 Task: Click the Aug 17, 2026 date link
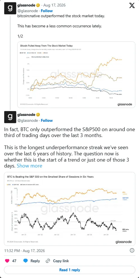[54, 5]
